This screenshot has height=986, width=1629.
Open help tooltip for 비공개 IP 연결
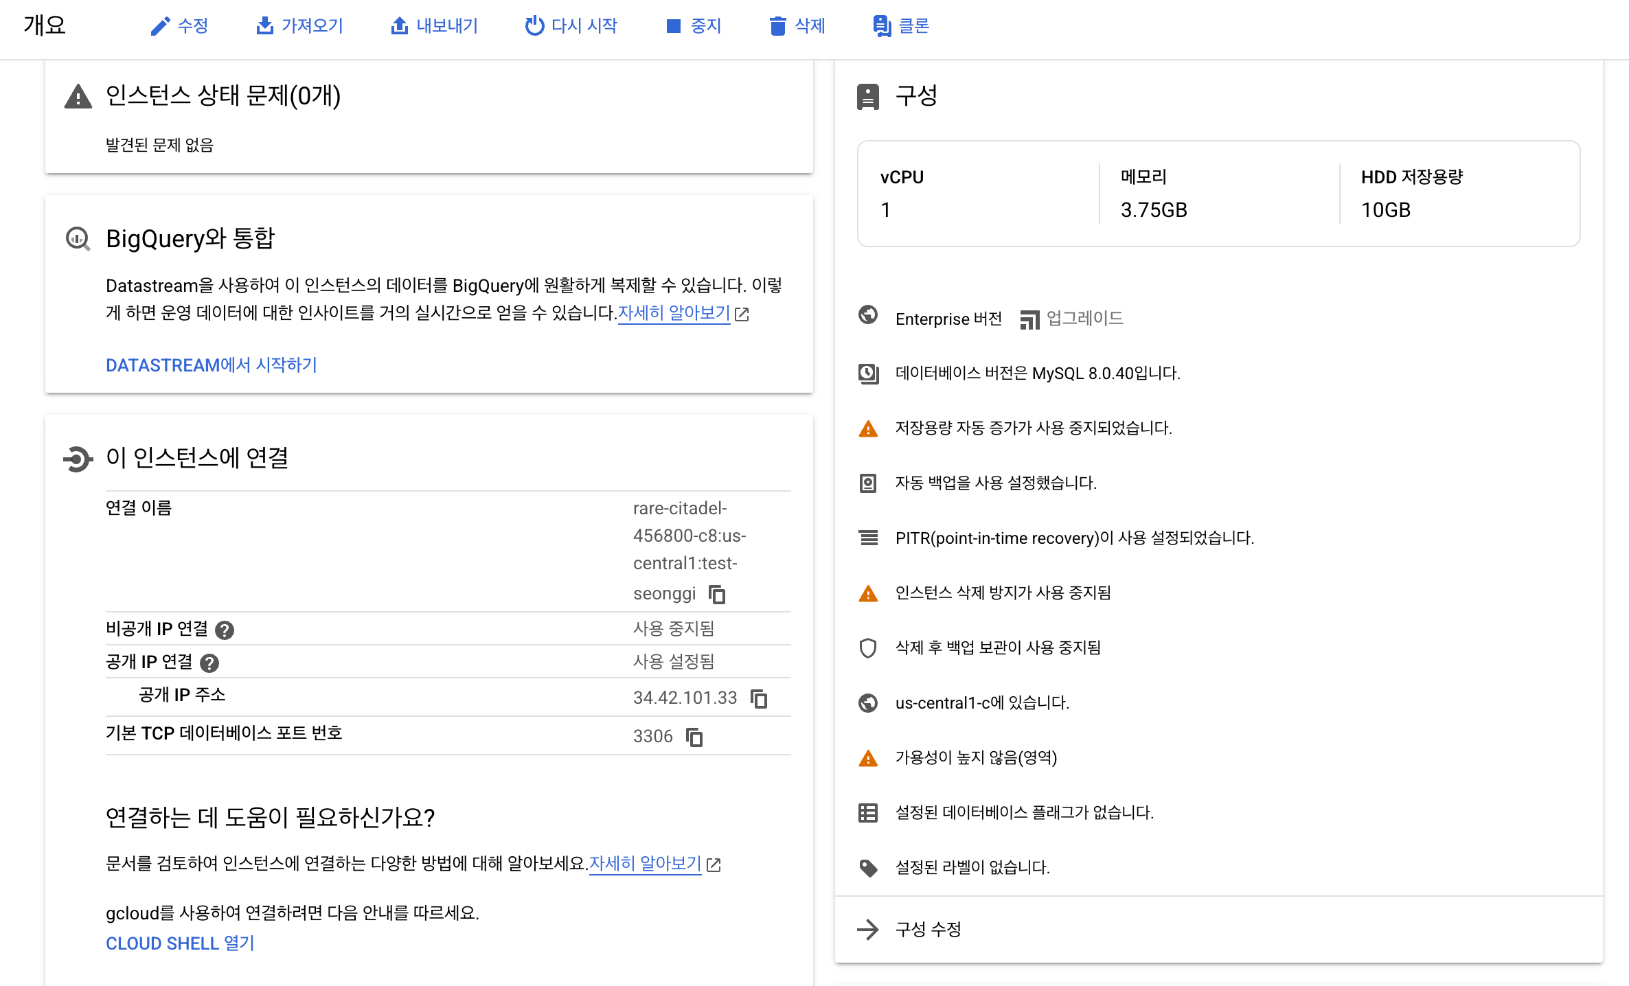point(225,630)
